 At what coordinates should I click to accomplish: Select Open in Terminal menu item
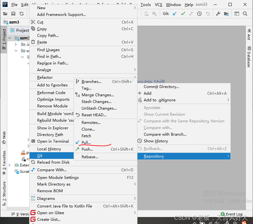pos(52,141)
